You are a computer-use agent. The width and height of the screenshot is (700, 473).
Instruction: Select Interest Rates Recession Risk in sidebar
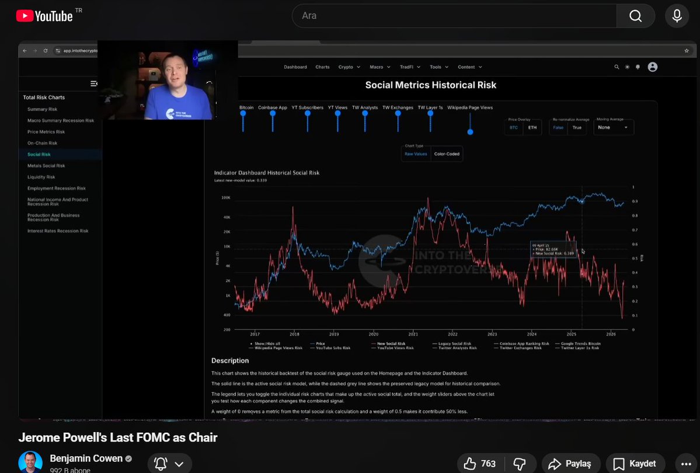(58, 231)
